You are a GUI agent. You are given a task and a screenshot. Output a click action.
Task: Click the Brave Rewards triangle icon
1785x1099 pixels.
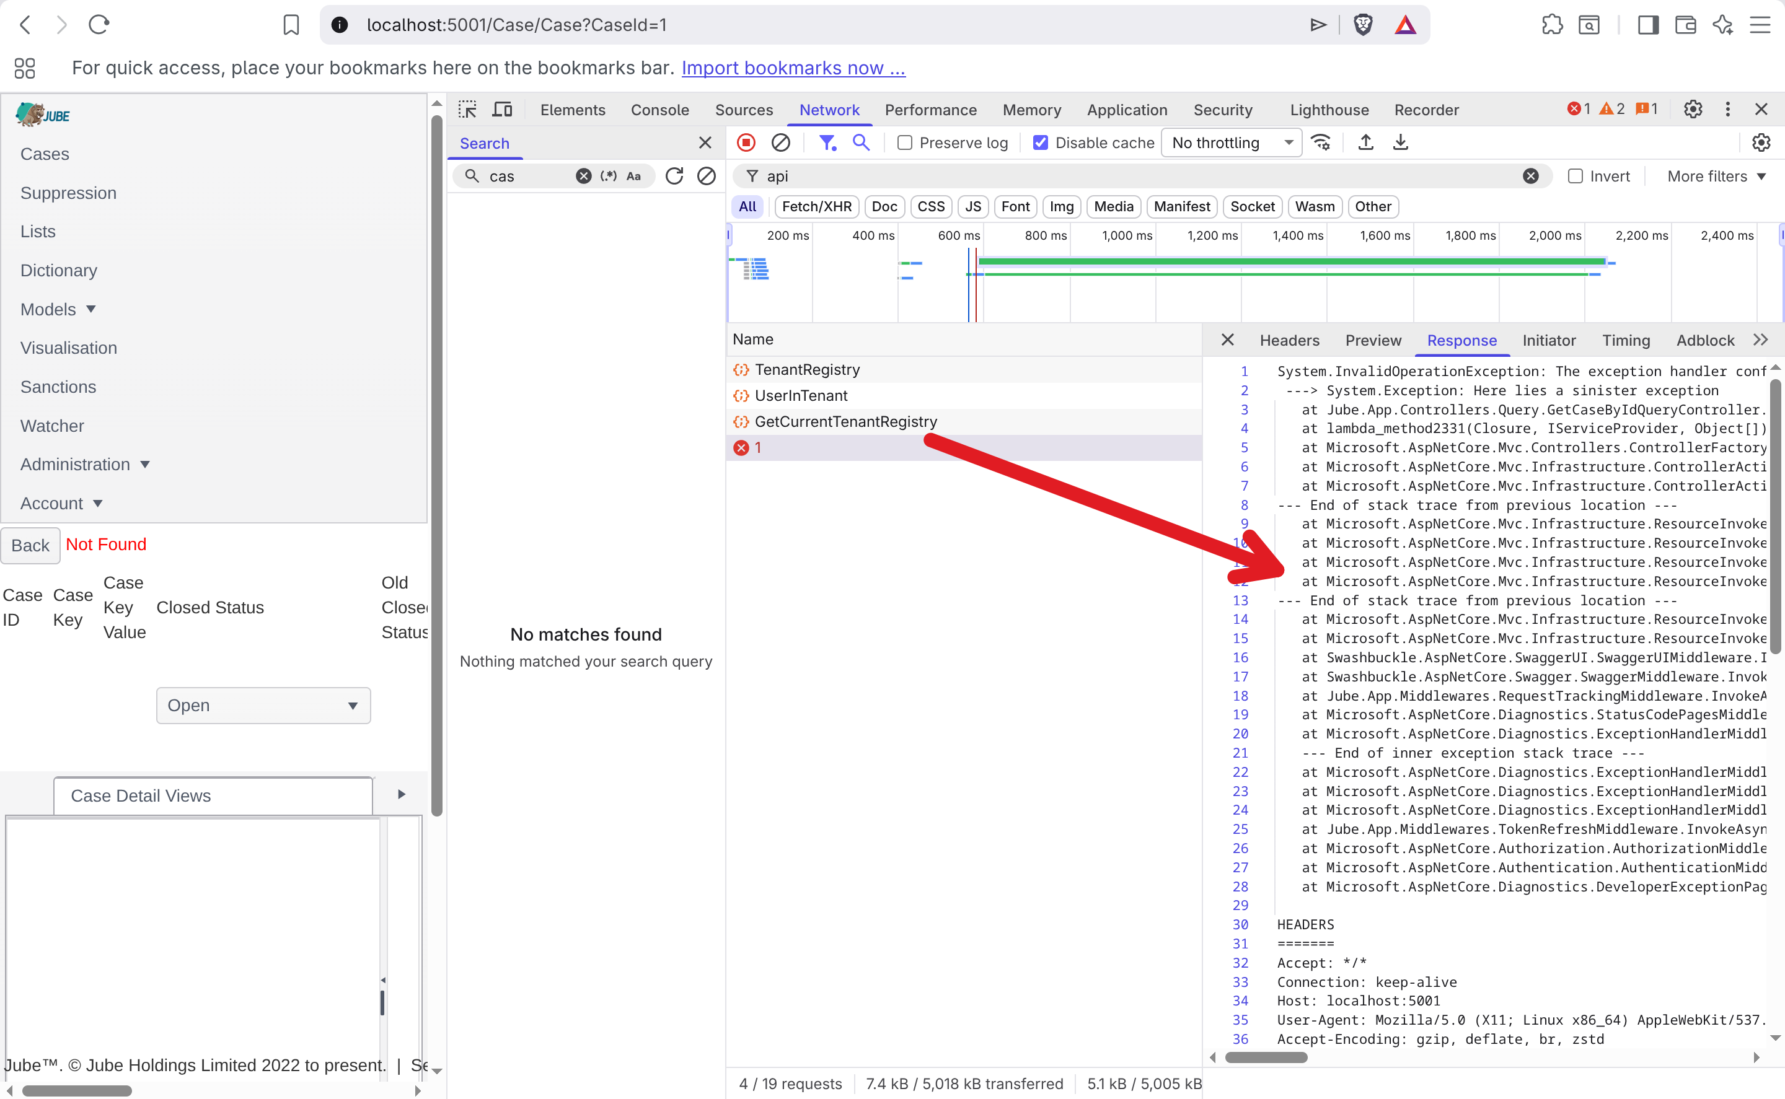coord(1406,25)
